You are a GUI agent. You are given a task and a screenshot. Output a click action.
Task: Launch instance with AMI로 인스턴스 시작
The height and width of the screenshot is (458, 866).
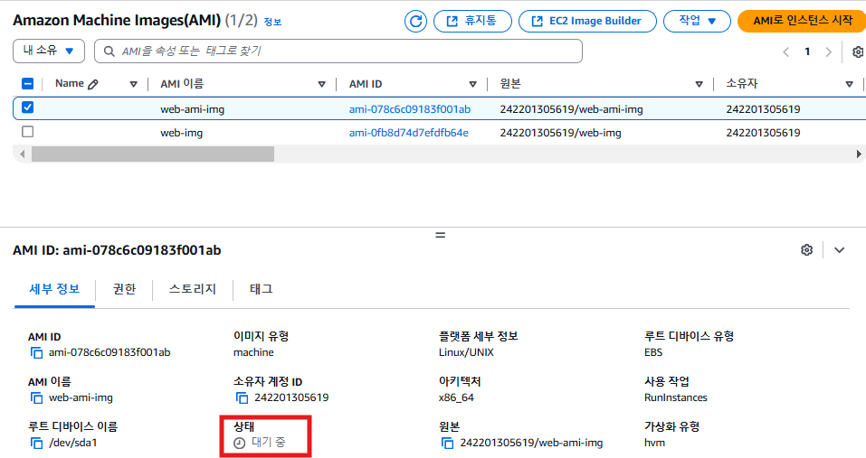click(802, 22)
